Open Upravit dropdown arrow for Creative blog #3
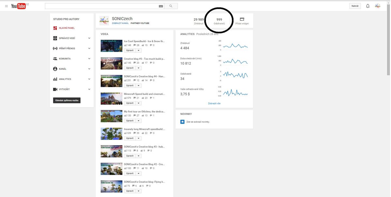Image resolution: width=391 pixels, height=197 pixels. 138,156
